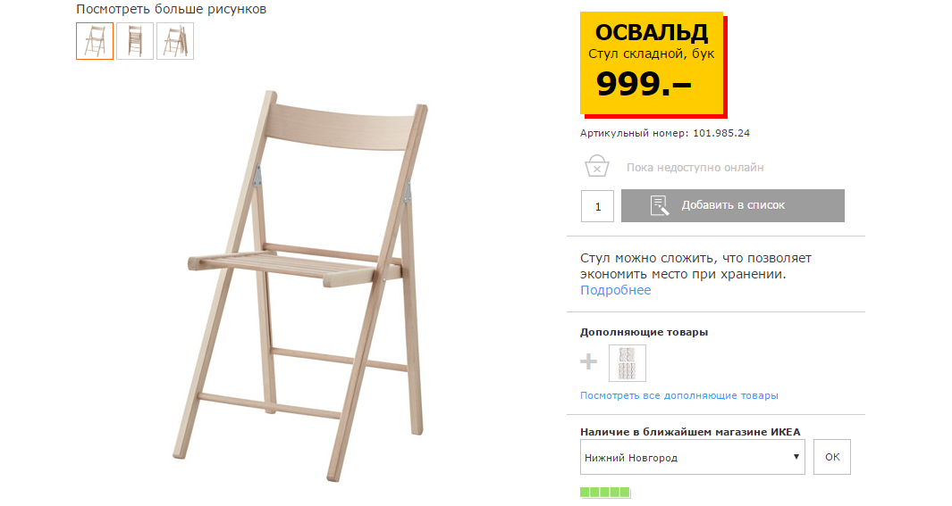
Task: Show the front-view chair thumbnail
Action: [x=135, y=41]
